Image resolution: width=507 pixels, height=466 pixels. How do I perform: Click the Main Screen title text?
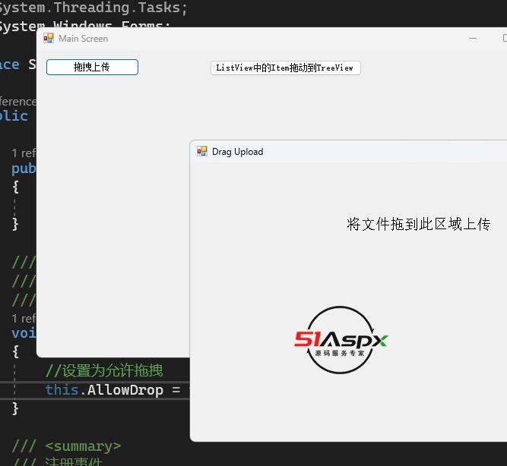pos(84,39)
